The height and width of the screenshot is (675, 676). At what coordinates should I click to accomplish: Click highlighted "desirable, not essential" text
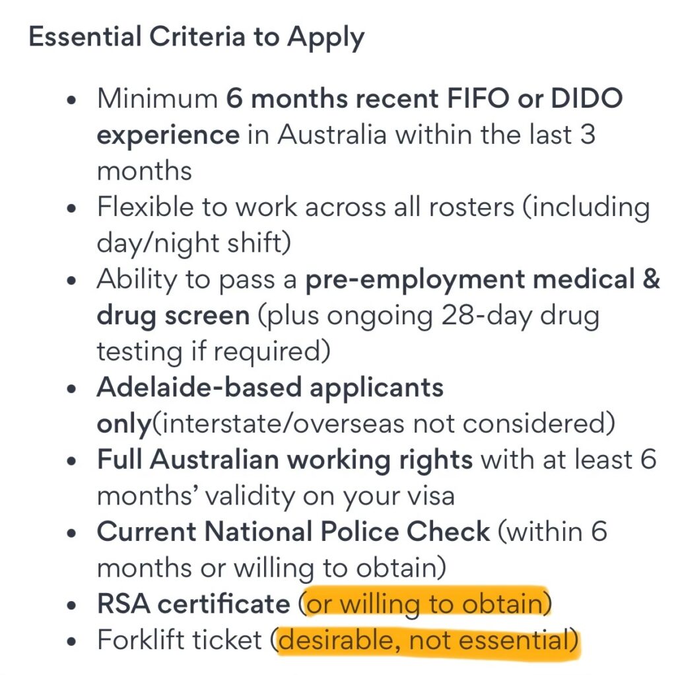[425, 640]
